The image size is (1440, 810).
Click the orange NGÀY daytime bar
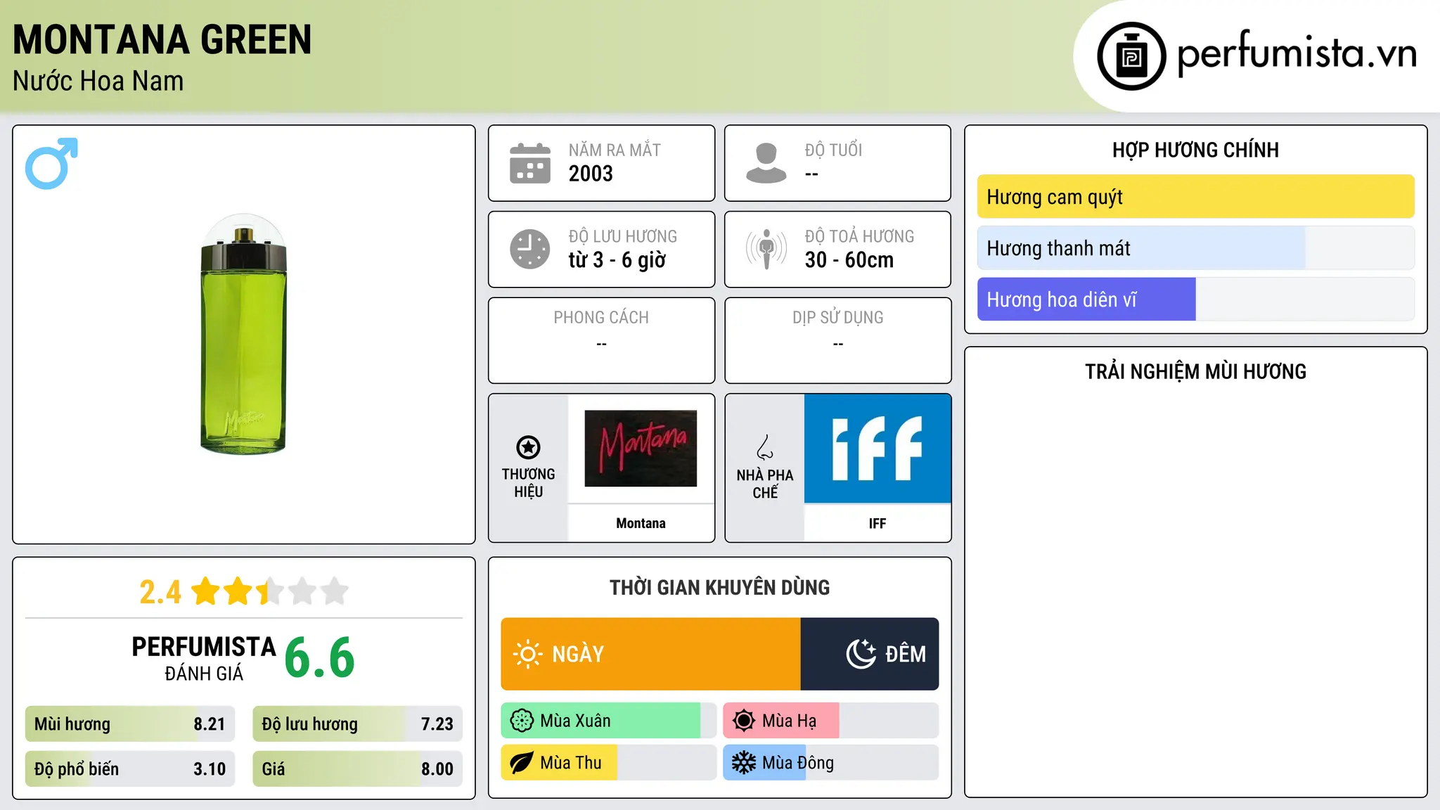coord(650,654)
